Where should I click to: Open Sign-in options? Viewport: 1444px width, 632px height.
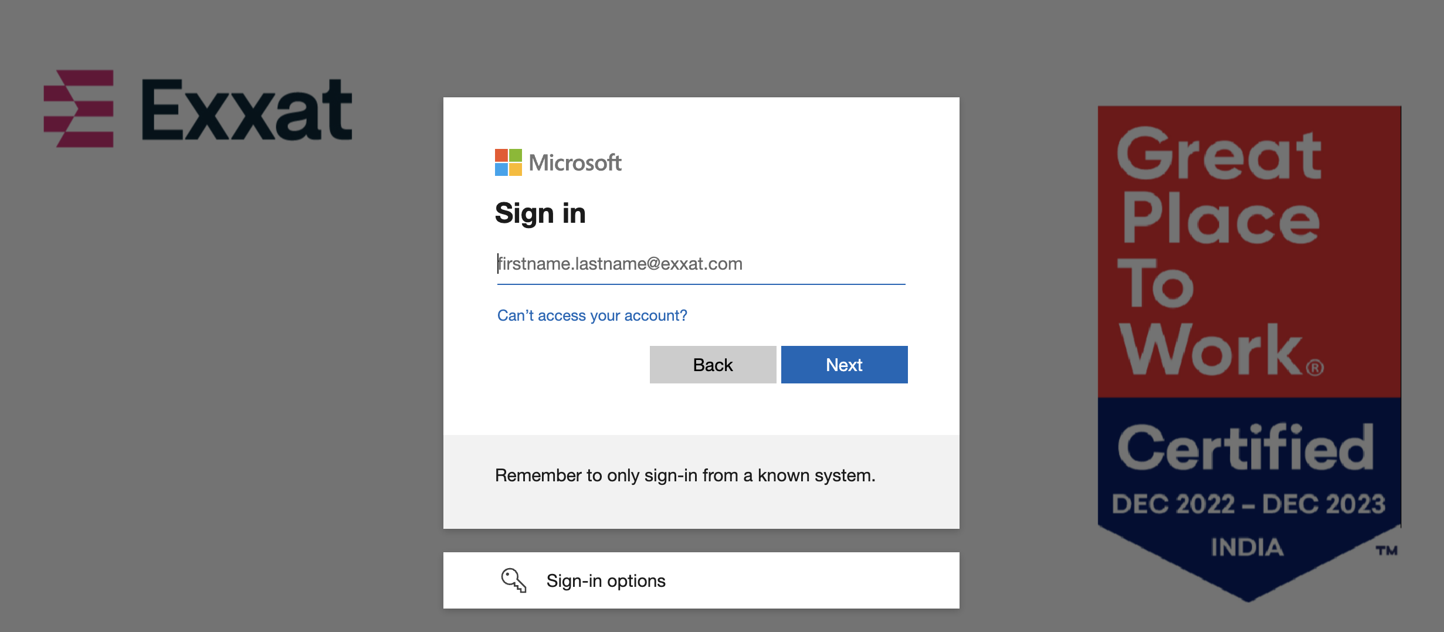[606, 580]
